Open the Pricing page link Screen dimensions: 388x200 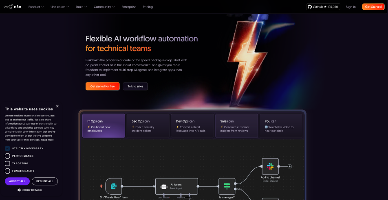tap(148, 7)
